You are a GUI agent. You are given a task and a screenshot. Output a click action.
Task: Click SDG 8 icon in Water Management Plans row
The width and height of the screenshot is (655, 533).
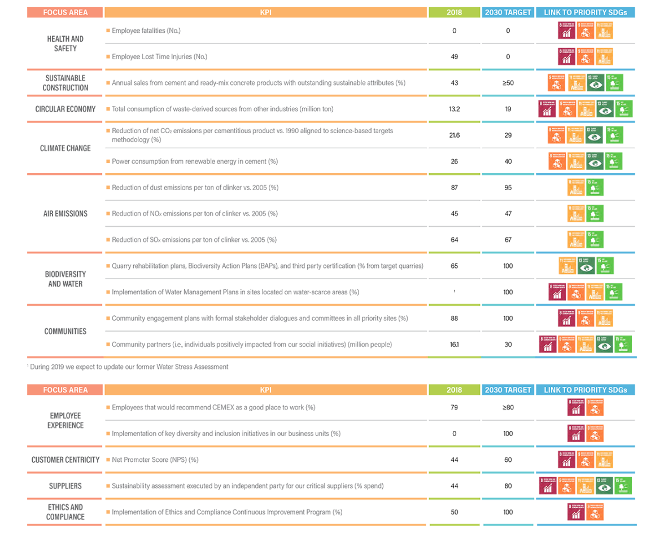click(x=558, y=292)
